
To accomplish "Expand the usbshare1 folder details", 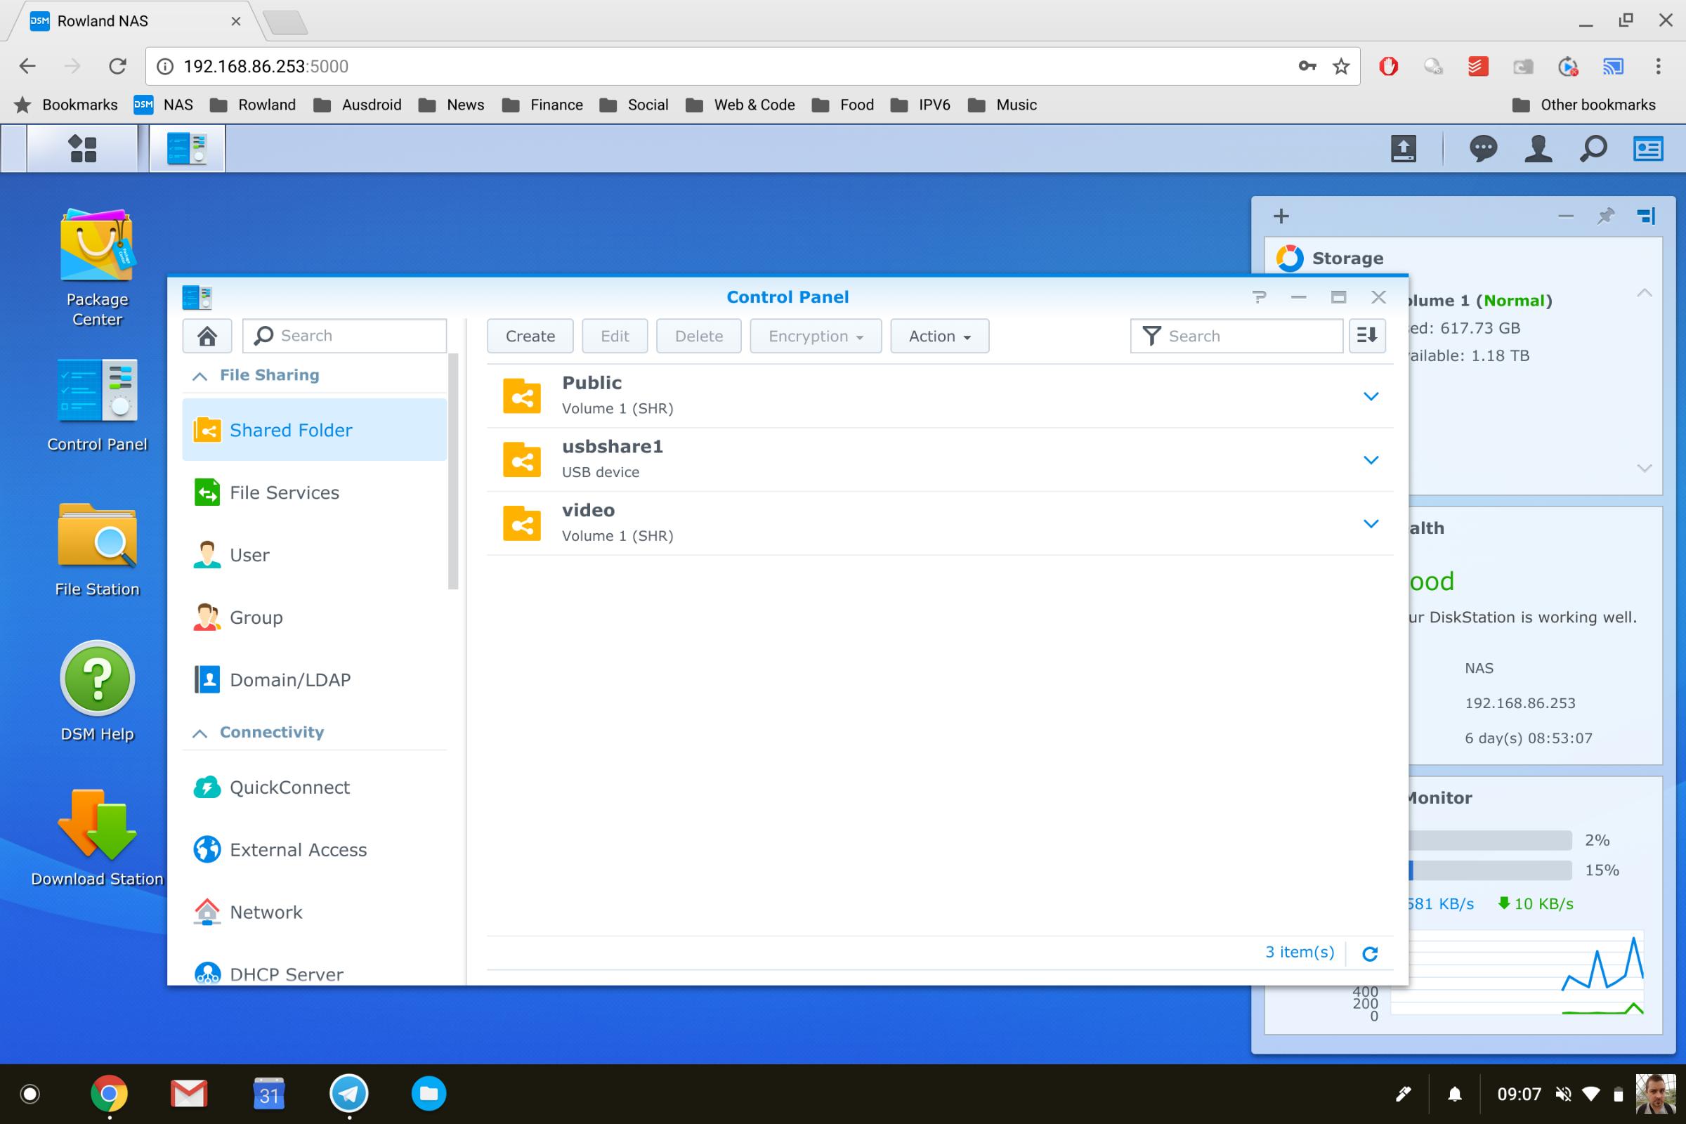I will (x=1371, y=460).
